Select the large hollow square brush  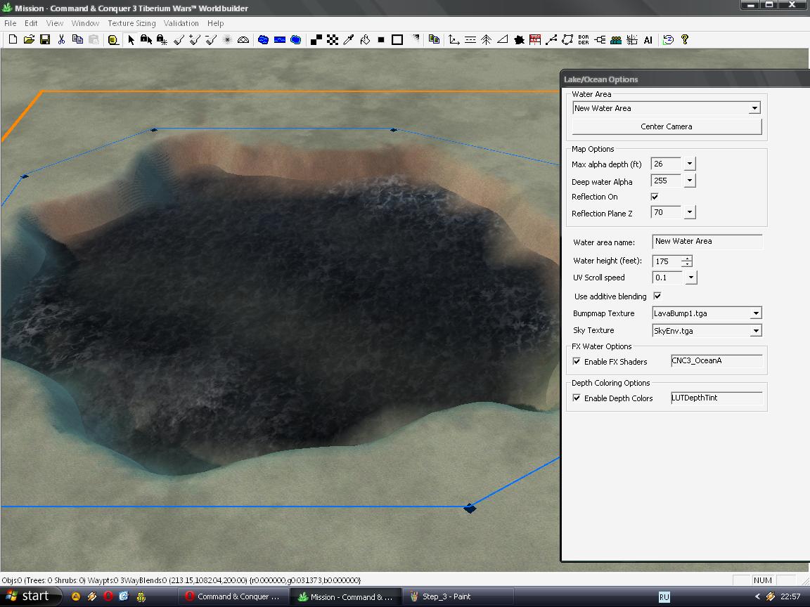click(397, 40)
